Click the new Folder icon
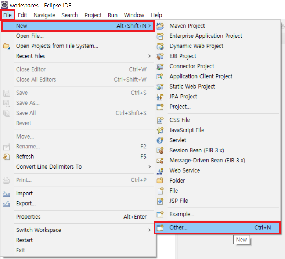The image size is (285, 259). pyautogui.click(x=160, y=180)
